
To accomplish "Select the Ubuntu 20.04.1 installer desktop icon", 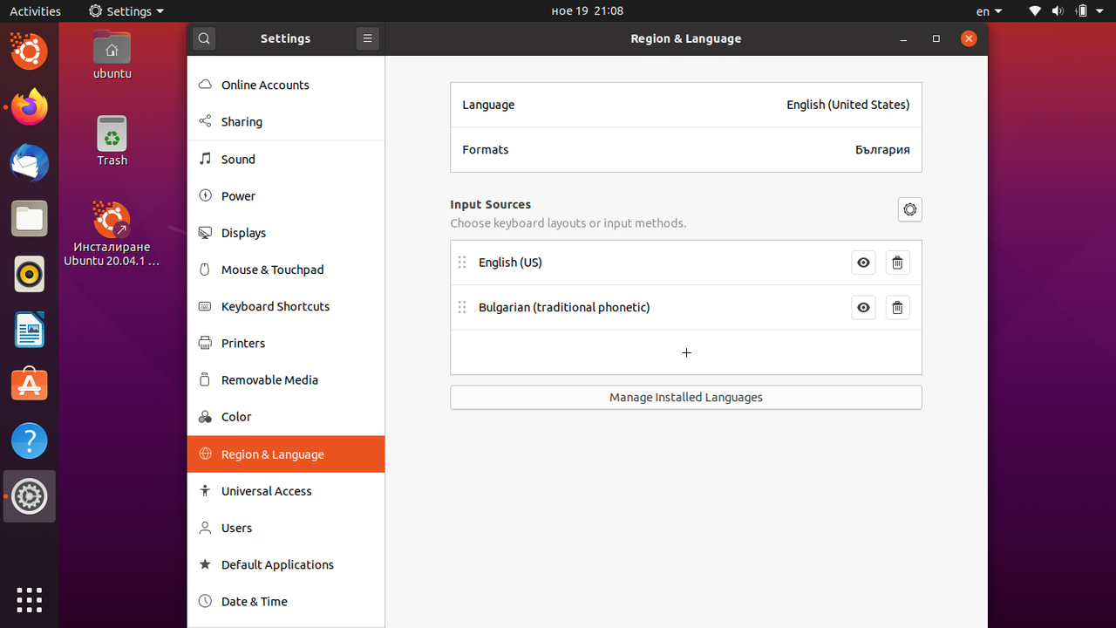I will 112,234.
